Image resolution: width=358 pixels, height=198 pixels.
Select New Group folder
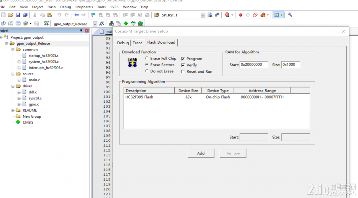[32, 116]
